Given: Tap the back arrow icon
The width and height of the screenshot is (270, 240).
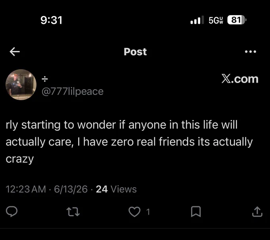Looking at the screenshot, I should (15, 52).
